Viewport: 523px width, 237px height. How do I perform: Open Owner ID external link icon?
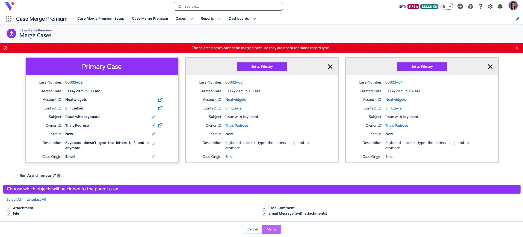click(160, 125)
